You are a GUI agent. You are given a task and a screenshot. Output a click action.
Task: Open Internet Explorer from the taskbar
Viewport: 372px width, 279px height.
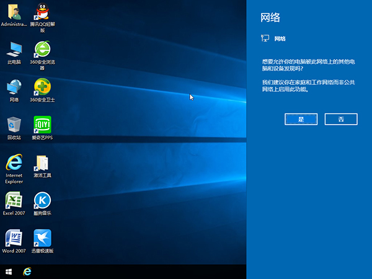tap(27, 272)
